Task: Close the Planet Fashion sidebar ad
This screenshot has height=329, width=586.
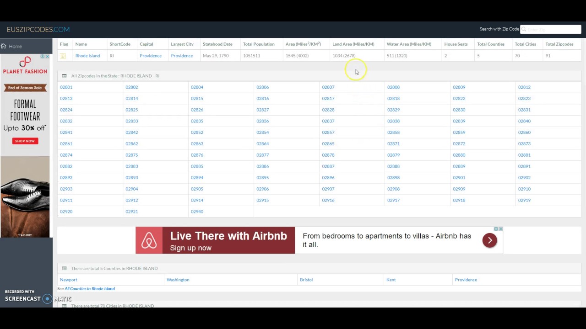Action: 47,57
